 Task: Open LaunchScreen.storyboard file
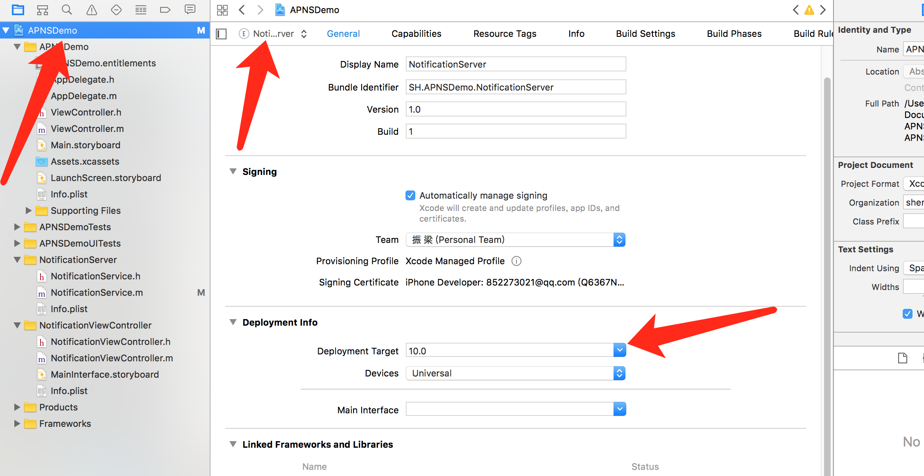[x=106, y=178]
